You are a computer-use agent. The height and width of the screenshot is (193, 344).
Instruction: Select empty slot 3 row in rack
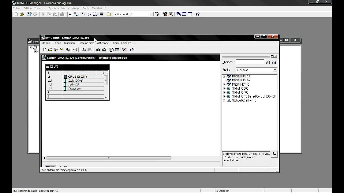coord(75,93)
